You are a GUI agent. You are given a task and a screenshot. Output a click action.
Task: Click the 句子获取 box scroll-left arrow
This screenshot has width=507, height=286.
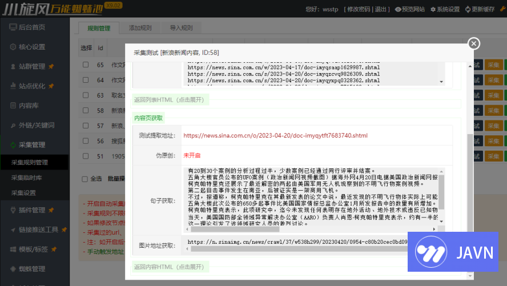pyautogui.click(x=187, y=229)
